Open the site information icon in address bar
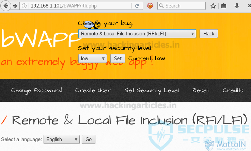This screenshot has width=251, height=151. coord(24,6)
